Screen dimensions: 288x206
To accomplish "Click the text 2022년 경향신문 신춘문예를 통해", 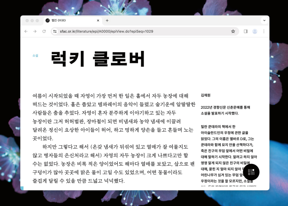I will click(225, 107).
